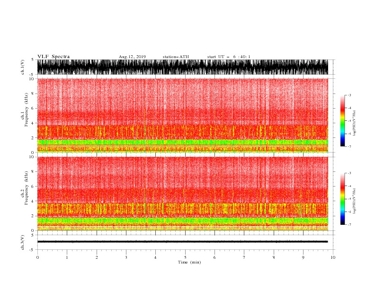375x289 pixels.
Task: Click time axis tick label "9"
Action: [303, 257]
